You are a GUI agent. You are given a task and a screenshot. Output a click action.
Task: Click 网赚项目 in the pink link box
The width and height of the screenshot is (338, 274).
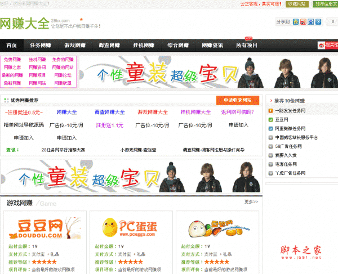[x=37, y=75]
